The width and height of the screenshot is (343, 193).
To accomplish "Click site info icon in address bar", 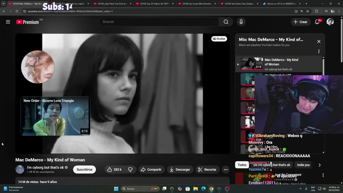I will pos(24,11).
